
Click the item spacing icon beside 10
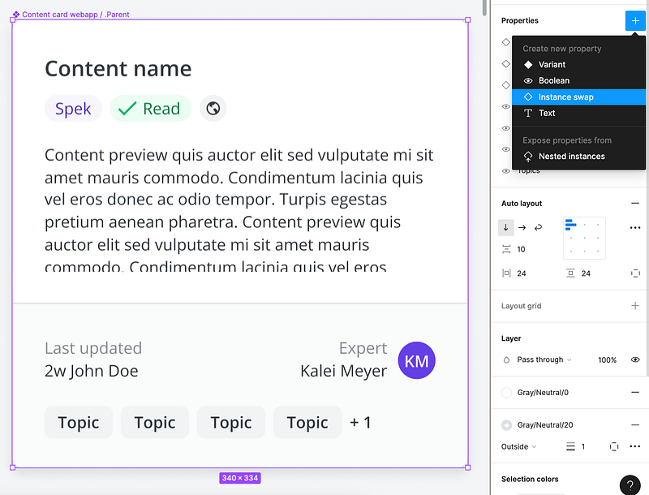(506, 249)
